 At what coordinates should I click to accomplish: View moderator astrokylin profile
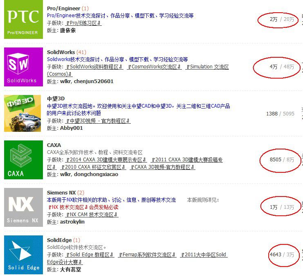tap(72, 222)
